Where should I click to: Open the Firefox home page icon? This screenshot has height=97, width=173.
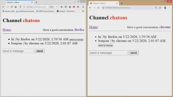tap(16, 7)
